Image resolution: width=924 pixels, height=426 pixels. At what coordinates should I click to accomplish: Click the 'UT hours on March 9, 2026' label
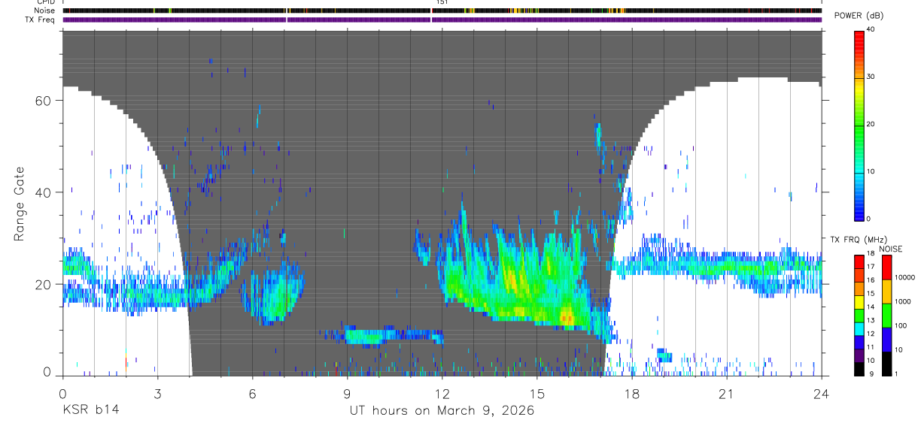coord(442,411)
